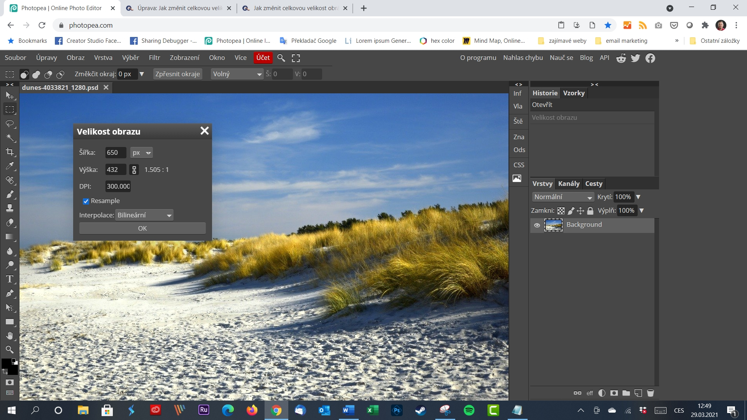Select the Eyedropper tool
The image size is (747, 420).
click(10, 166)
